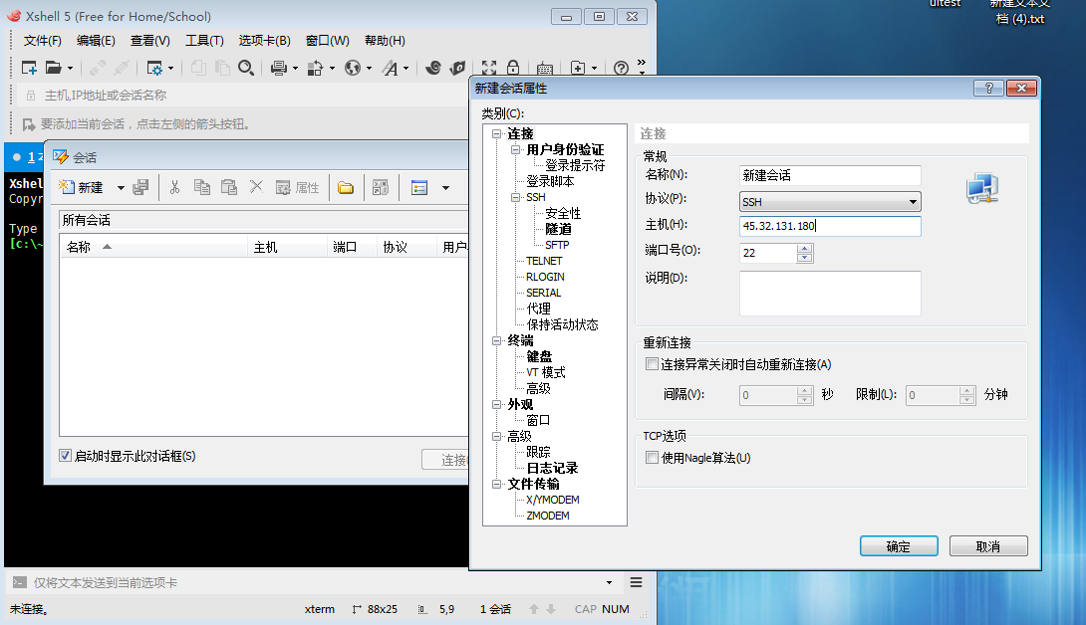Open the compose bar target dropdown arrow
The width and height of the screenshot is (1086, 625).
(609, 583)
